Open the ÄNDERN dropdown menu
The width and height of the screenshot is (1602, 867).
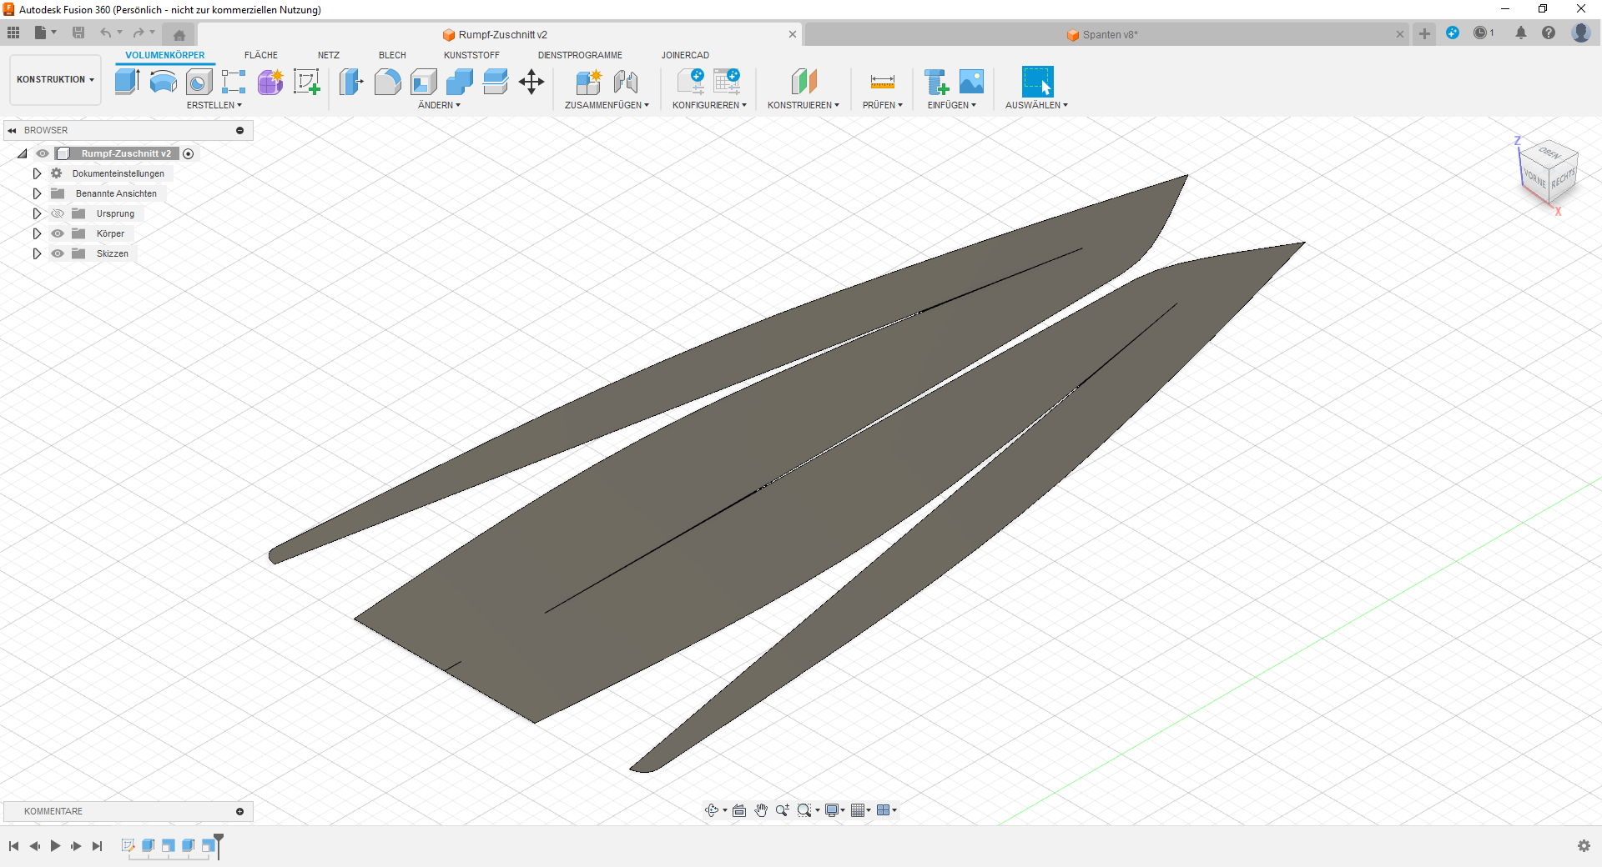pos(440,105)
